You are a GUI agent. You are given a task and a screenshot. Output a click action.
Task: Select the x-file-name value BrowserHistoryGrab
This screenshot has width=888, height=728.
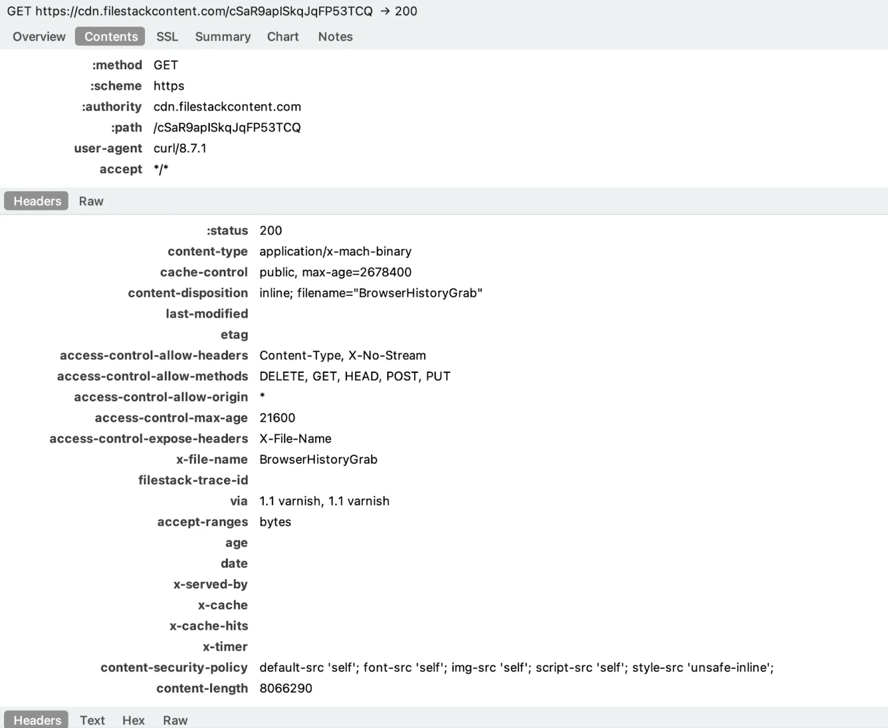(319, 459)
